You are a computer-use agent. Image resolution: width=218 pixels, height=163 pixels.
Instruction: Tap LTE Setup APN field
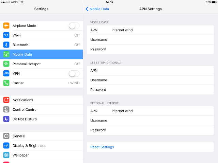click(157, 71)
